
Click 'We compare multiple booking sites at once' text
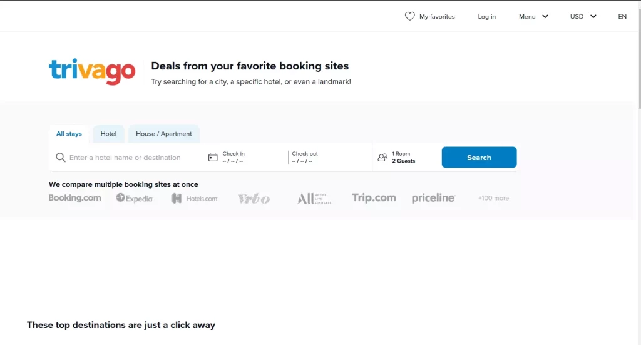pyautogui.click(x=123, y=184)
